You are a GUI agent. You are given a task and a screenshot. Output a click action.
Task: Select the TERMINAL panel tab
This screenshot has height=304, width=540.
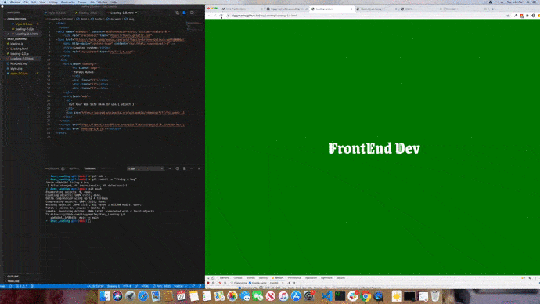(x=90, y=168)
